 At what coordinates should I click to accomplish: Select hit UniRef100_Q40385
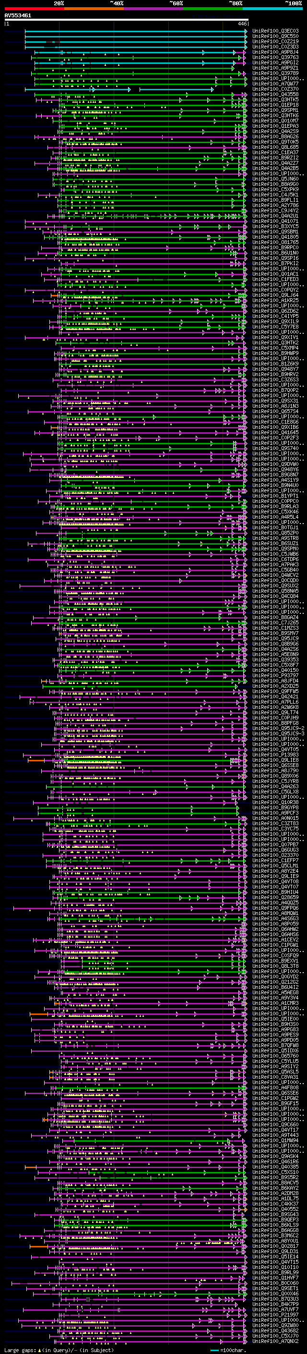tap(275, 1167)
